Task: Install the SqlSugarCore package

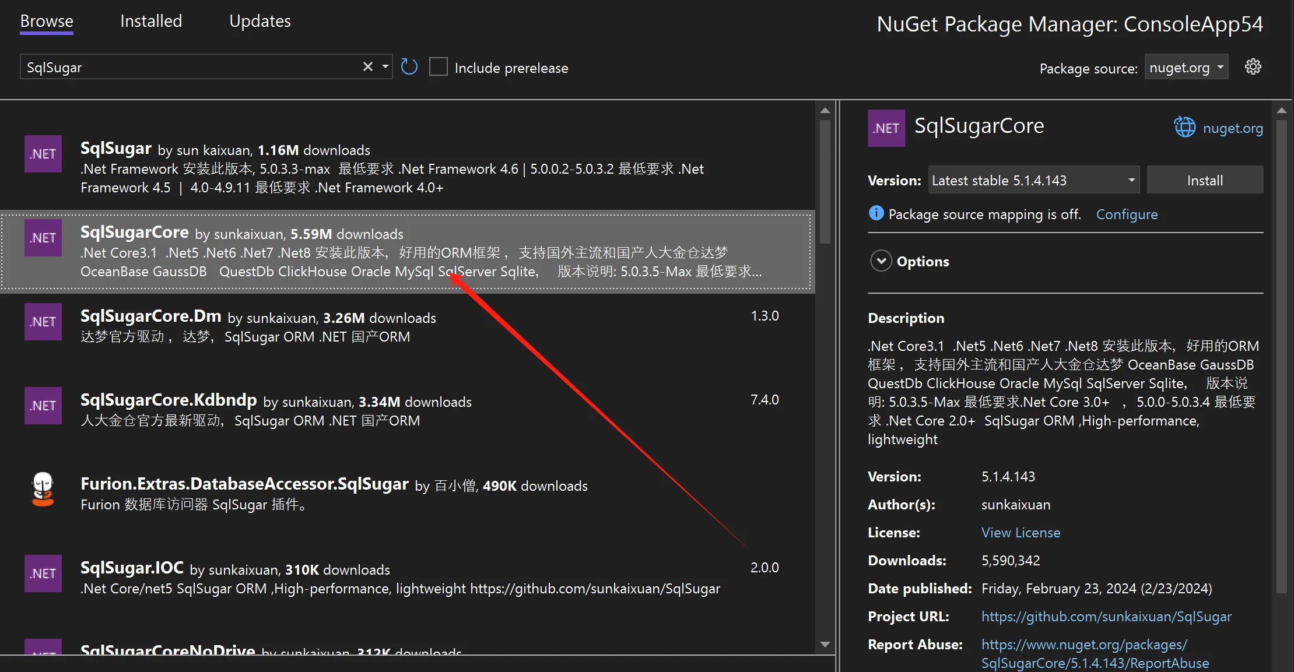Action: tap(1205, 180)
